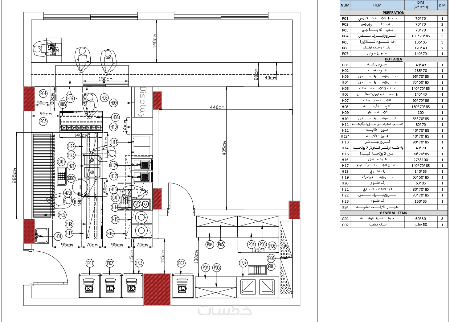The width and height of the screenshot is (450, 322).
Task: Select the H21 callout bubble on the floor plan
Action: [71, 166]
